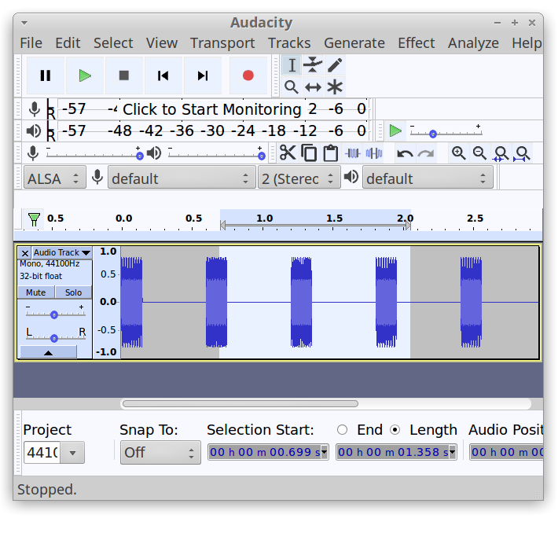Open the View menu
558x533 pixels.
pos(162,43)
